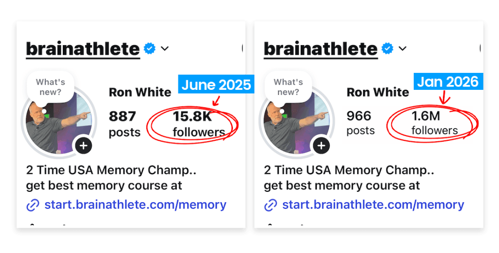This screenshot has width=499, height=253.
Task: Click the right "What's new?" note bubble
Action: [288, 87]
